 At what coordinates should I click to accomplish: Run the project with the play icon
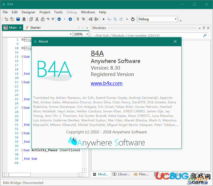pos(104,19)
